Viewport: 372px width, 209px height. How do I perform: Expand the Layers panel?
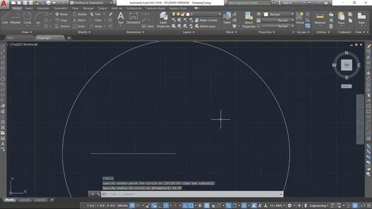pos(188,32)
